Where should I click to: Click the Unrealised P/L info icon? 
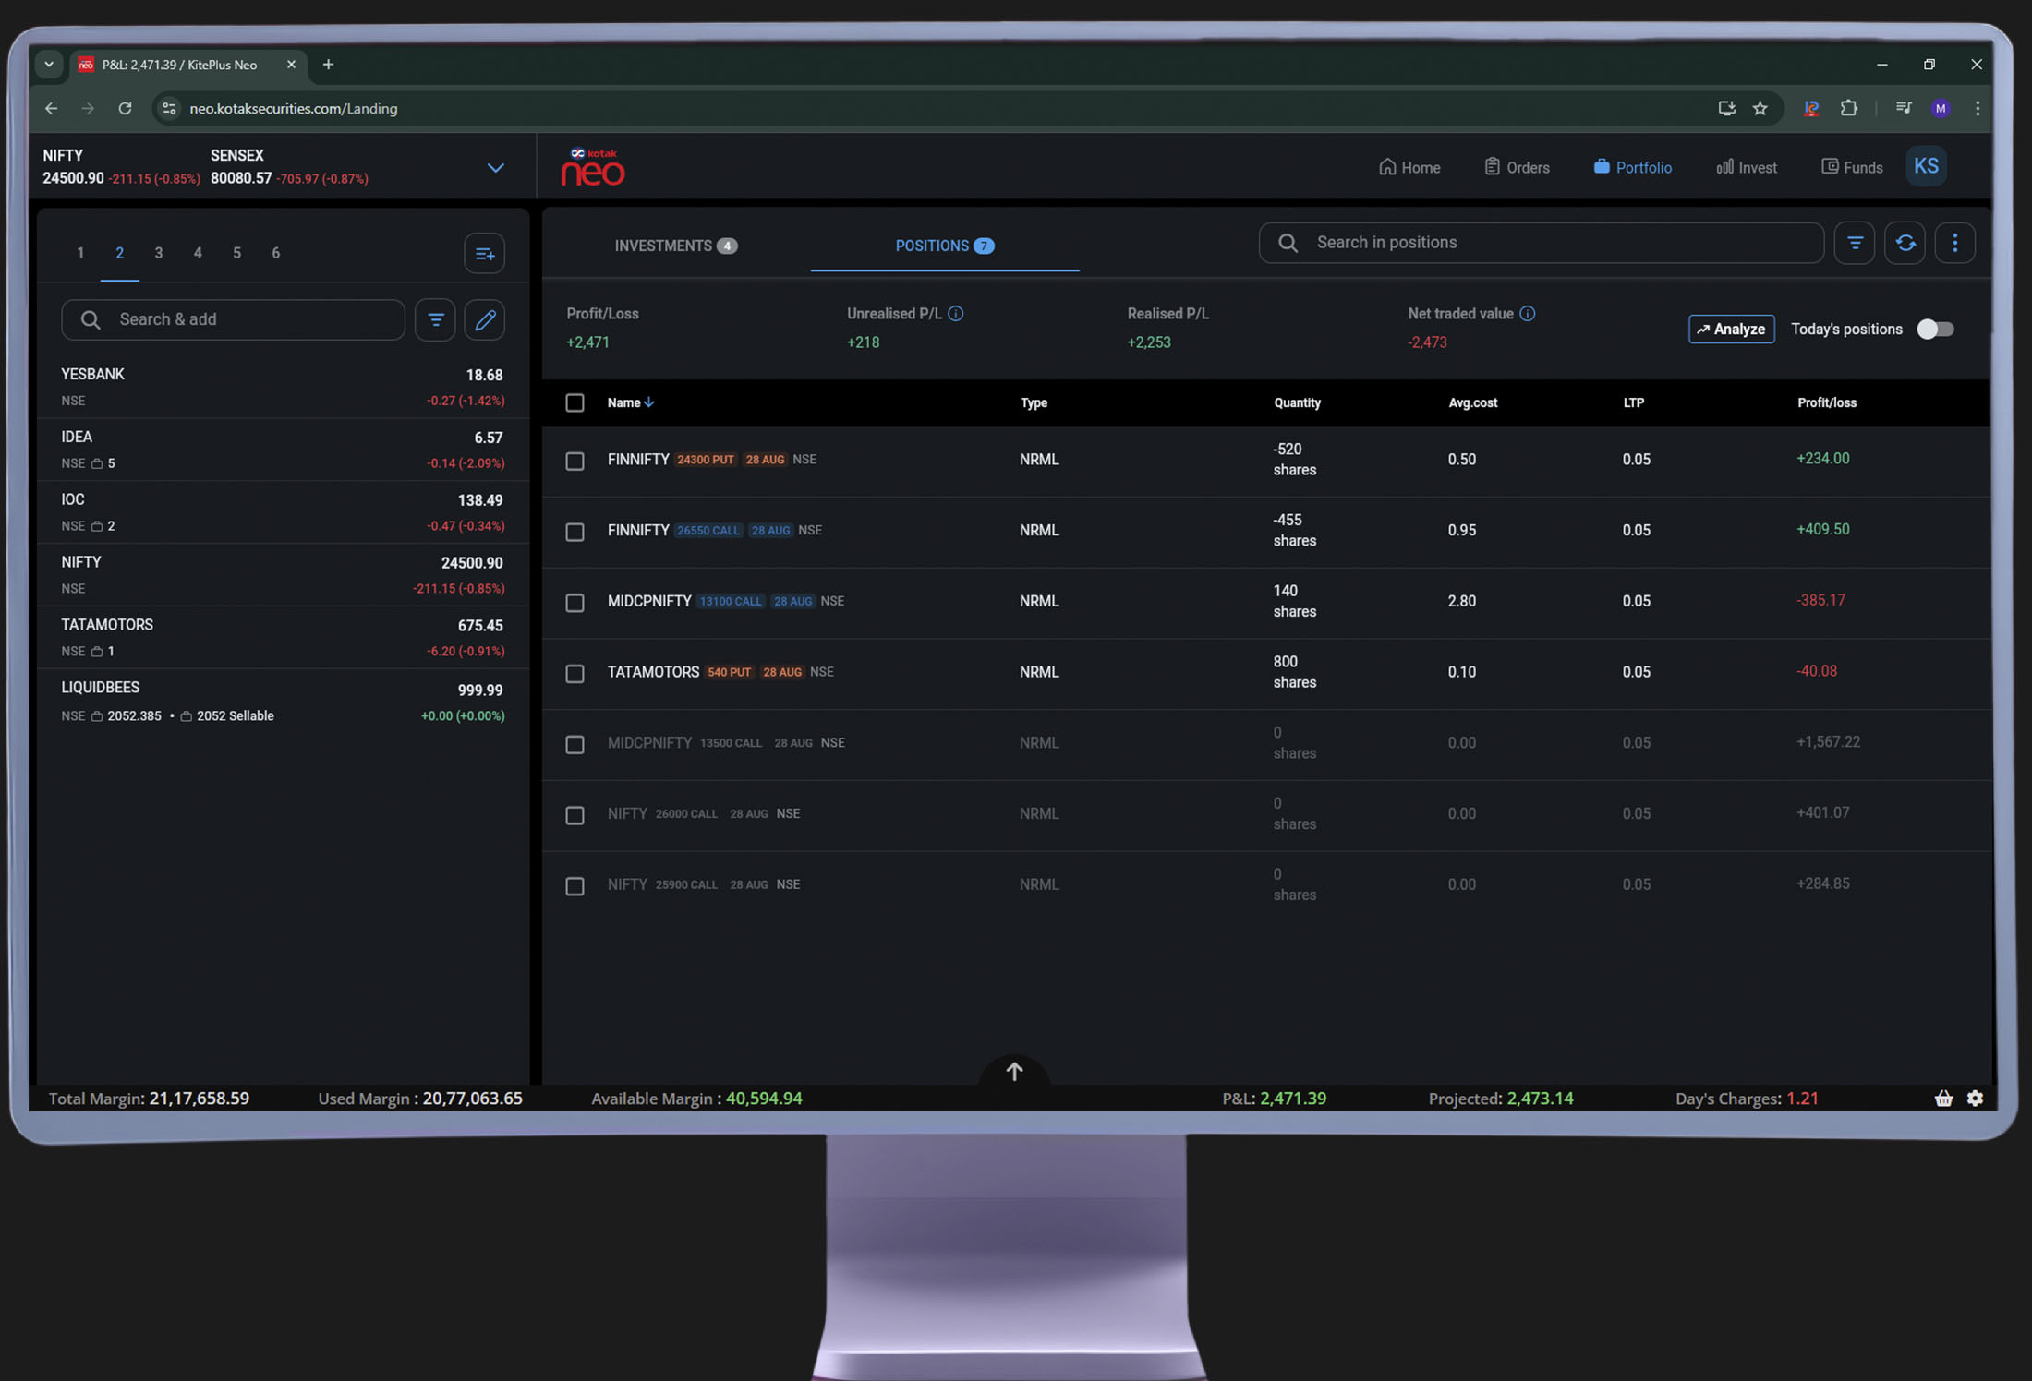pos(956,314)
